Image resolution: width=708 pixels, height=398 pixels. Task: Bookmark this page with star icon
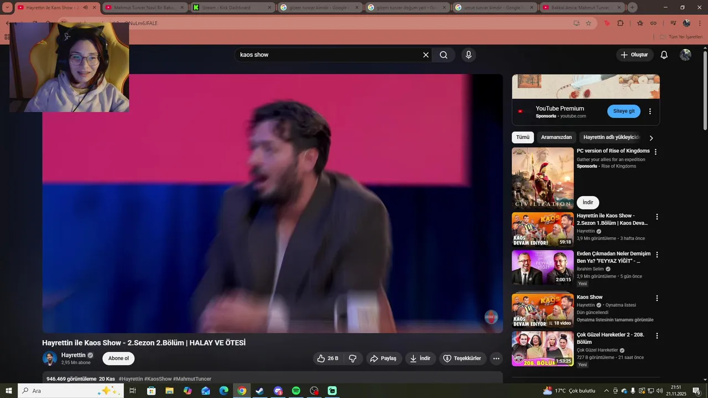pyautogui.click(x=589, y=23)
